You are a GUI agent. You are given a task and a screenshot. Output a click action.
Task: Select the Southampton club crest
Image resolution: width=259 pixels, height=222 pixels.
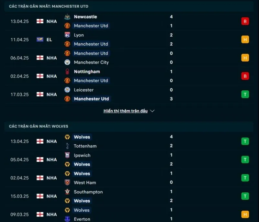(67, 192)
